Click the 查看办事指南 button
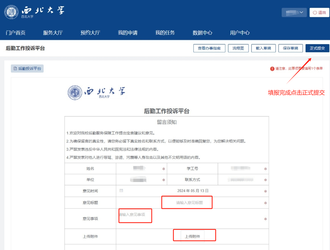The width and height of the screenshot is (330, 250). (209, 48)
